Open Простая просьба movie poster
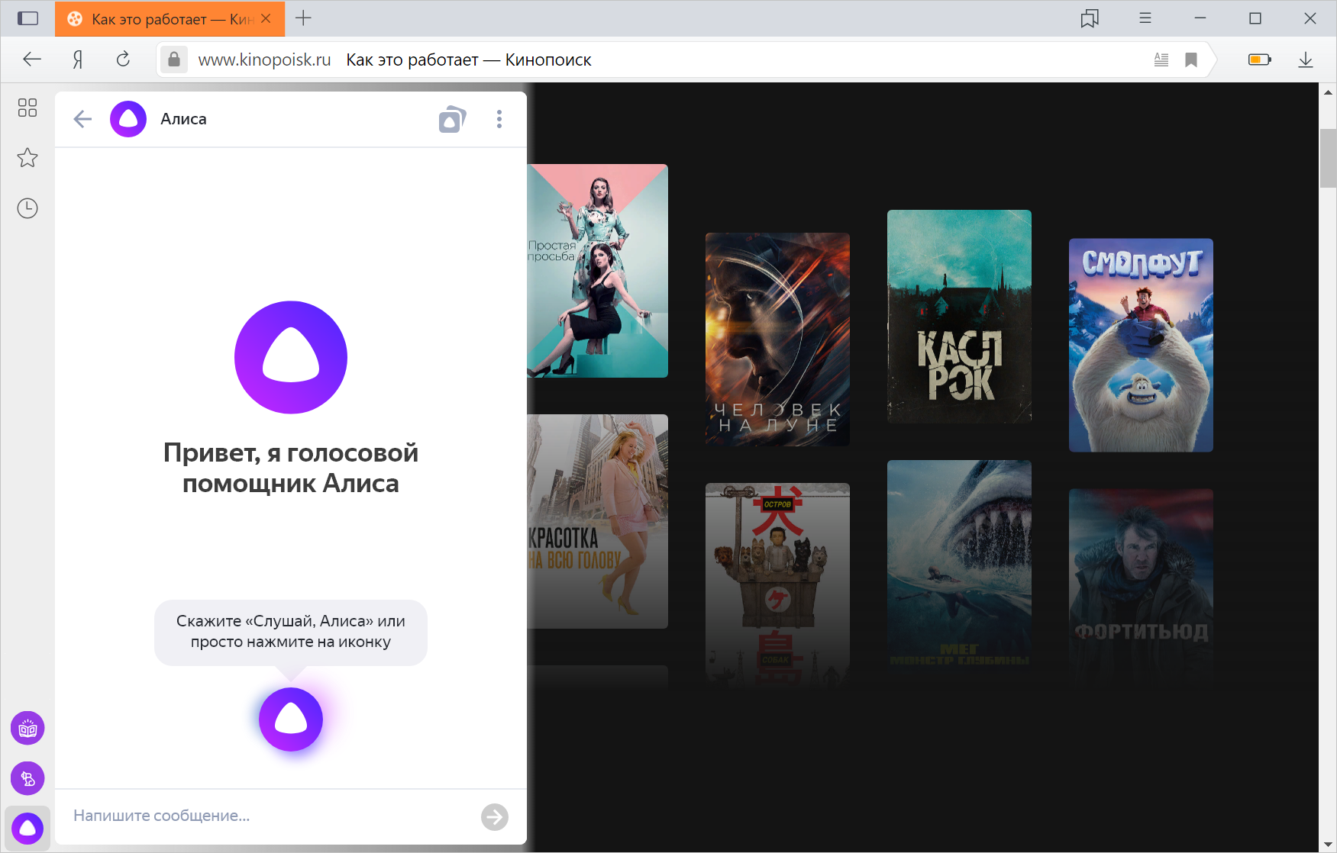Screen dimensions: 1337x853 point(597,271)
